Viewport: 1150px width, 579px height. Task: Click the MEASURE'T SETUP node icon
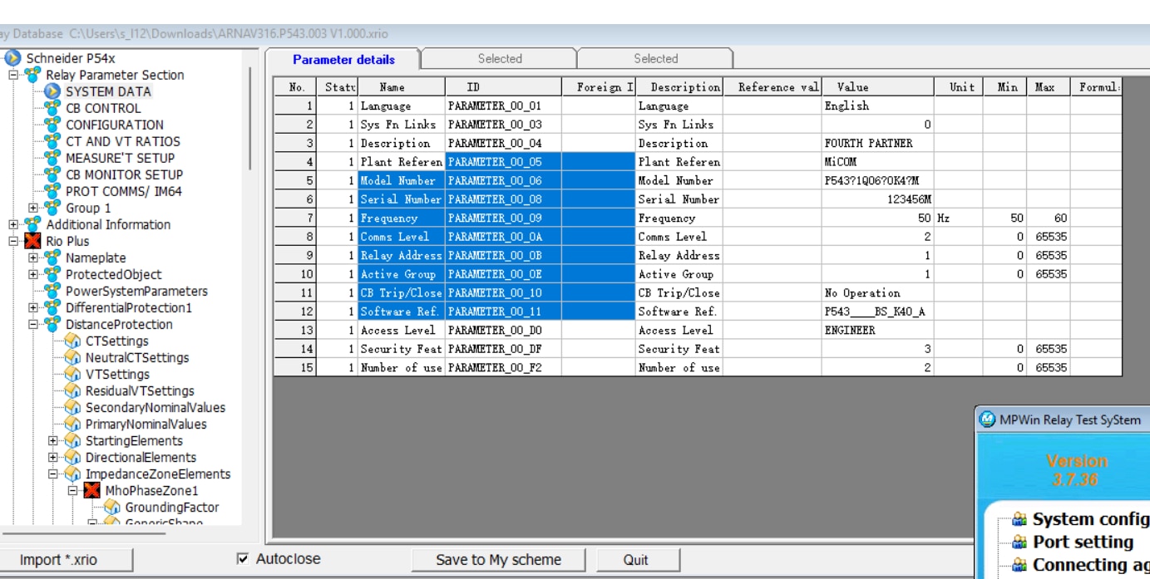[52, 158]
